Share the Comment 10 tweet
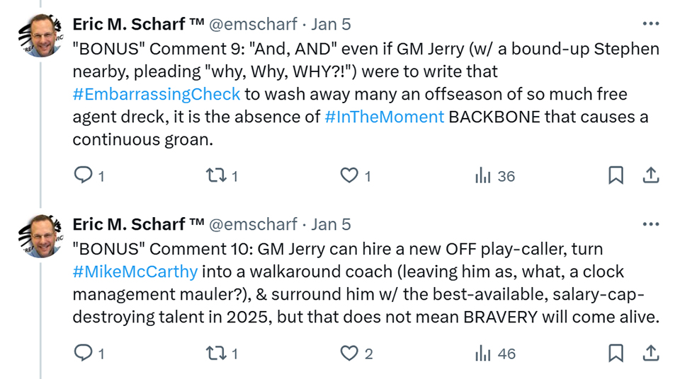This screenshot has height=379, width=680. (x=651, y=353)
